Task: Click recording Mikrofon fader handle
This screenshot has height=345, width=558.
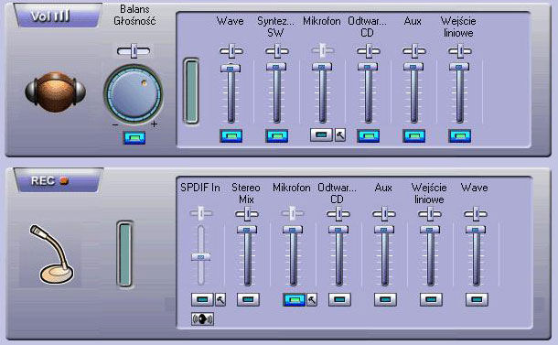Action: 293,230
